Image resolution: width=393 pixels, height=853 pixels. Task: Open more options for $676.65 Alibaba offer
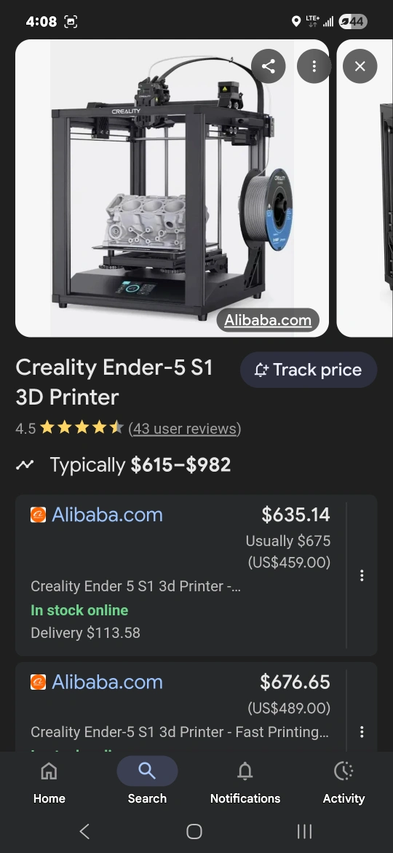[x=362, y=732]
